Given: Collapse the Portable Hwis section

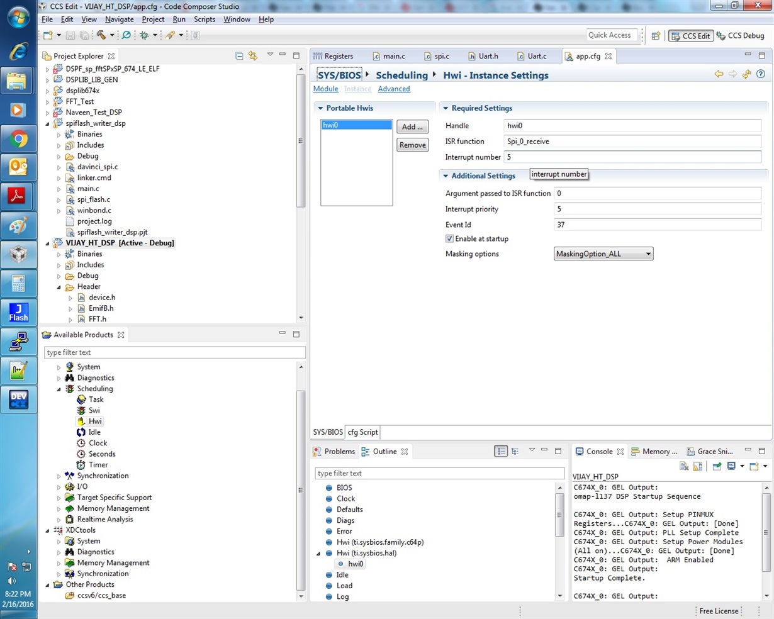Looking at the screenshot, I should [x=320, y=108].
